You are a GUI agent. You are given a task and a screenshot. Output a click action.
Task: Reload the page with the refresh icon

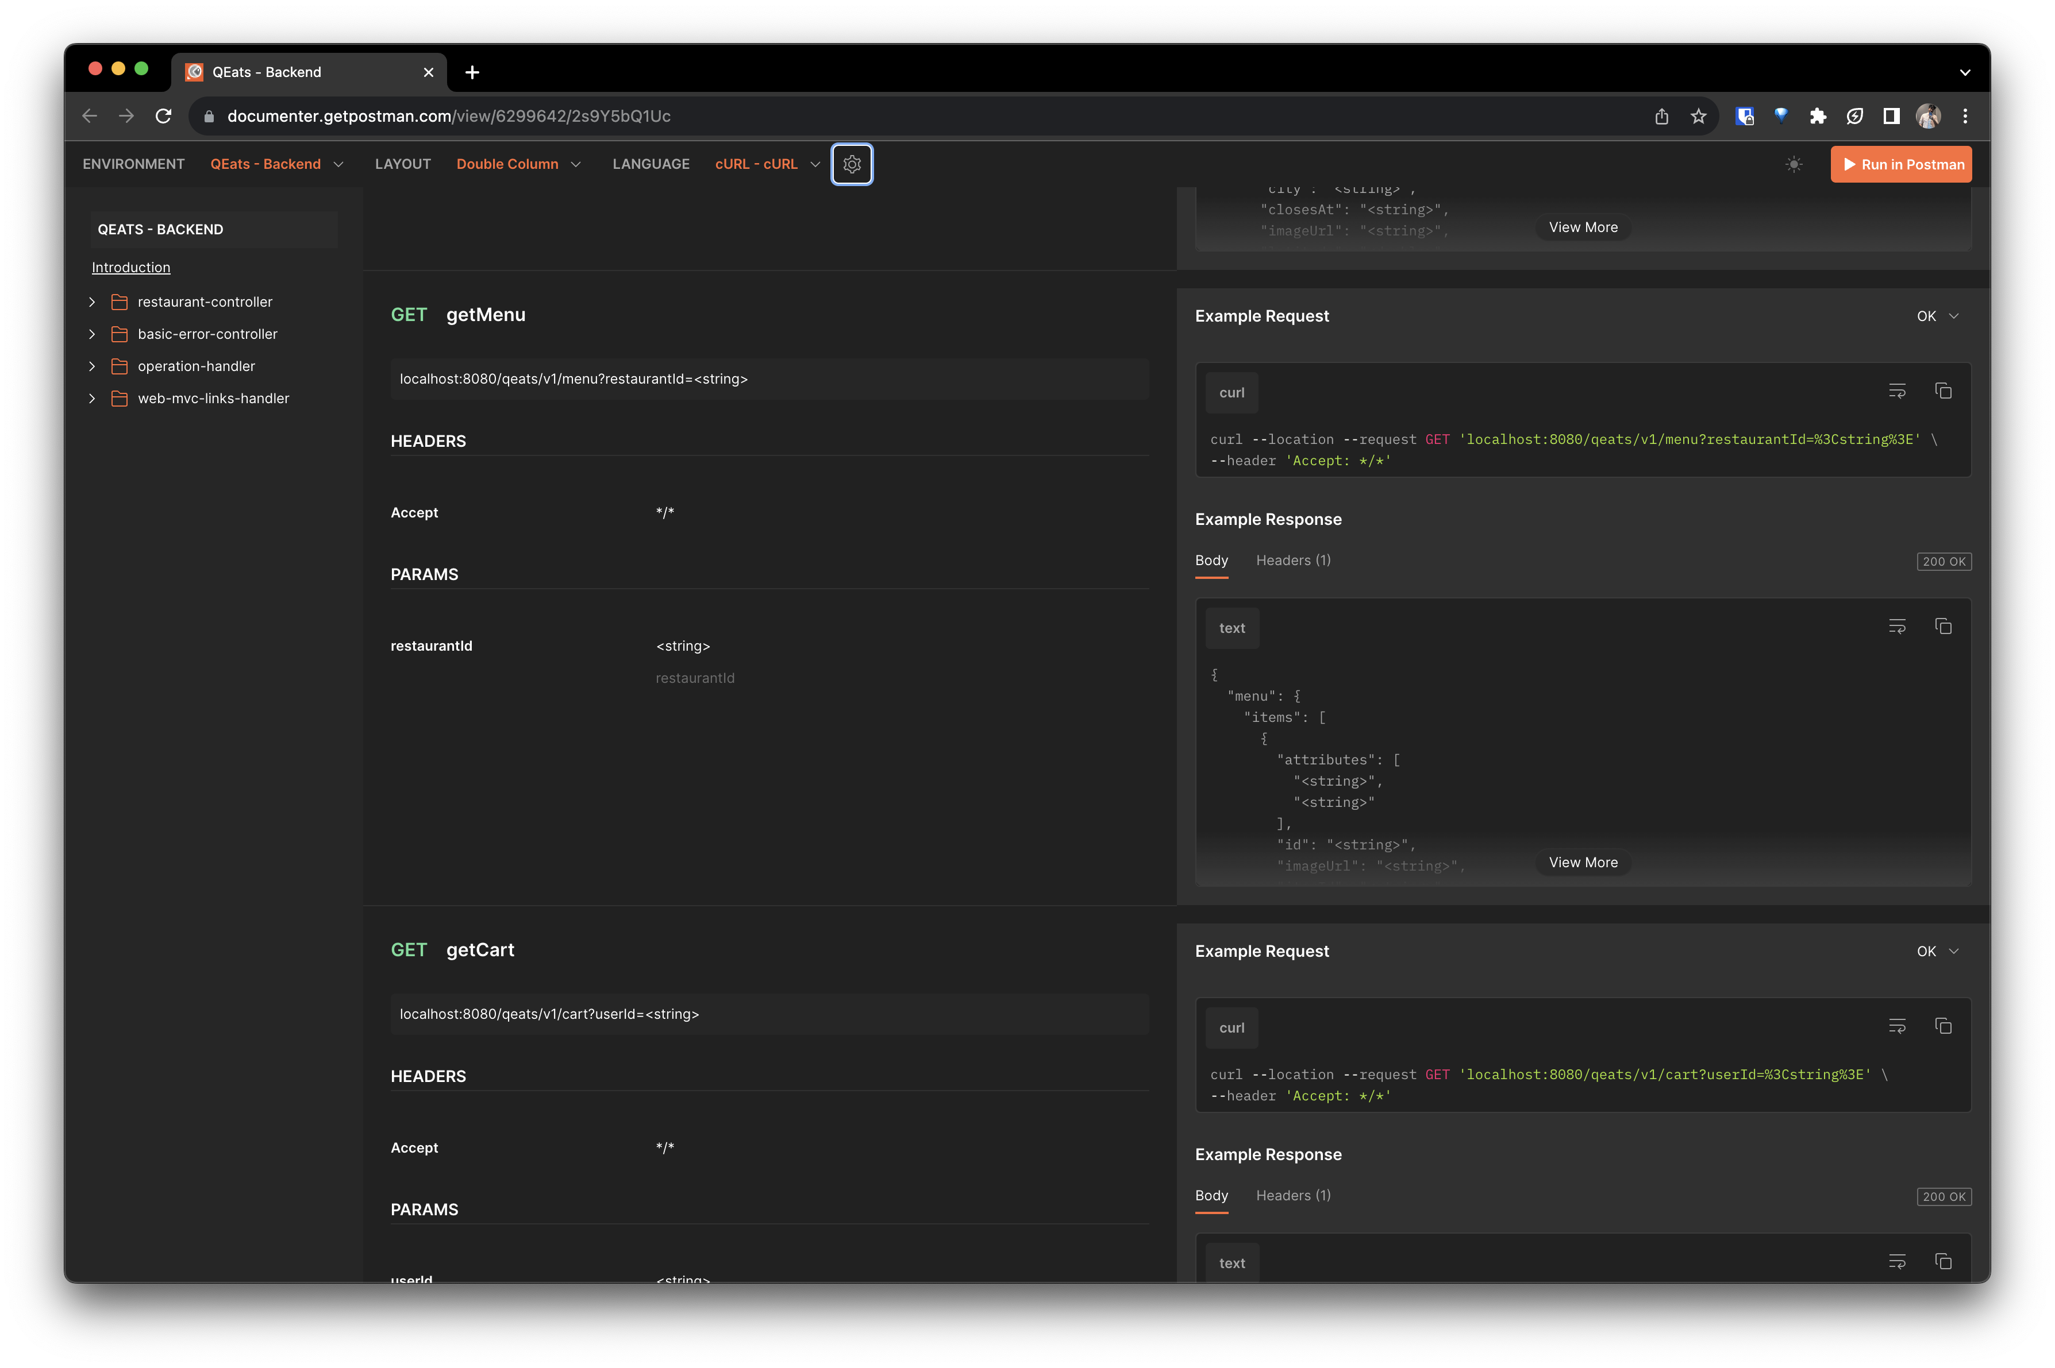pos(163,116)
